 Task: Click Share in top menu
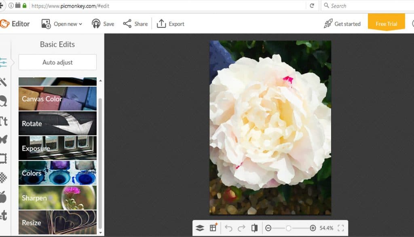click(135, 24)
